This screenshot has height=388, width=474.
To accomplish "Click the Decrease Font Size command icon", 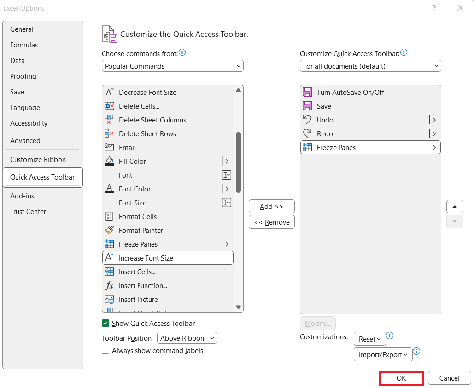I will click(x=109, y=92).
